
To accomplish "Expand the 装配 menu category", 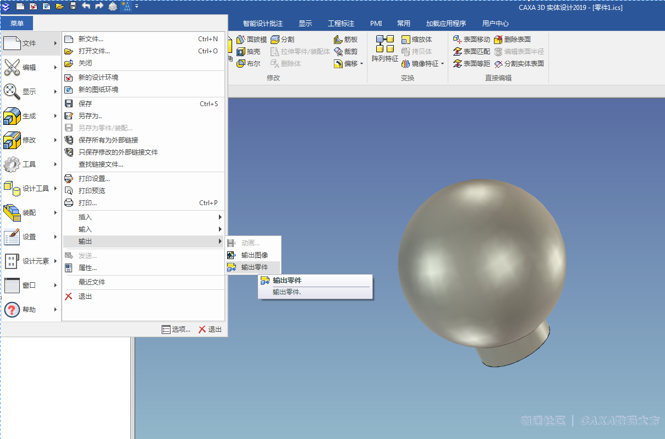I will tap(31, 213).
